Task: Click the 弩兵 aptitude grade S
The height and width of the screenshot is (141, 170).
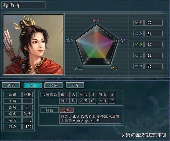Action: pyautogui.click(x=112, y=94)
